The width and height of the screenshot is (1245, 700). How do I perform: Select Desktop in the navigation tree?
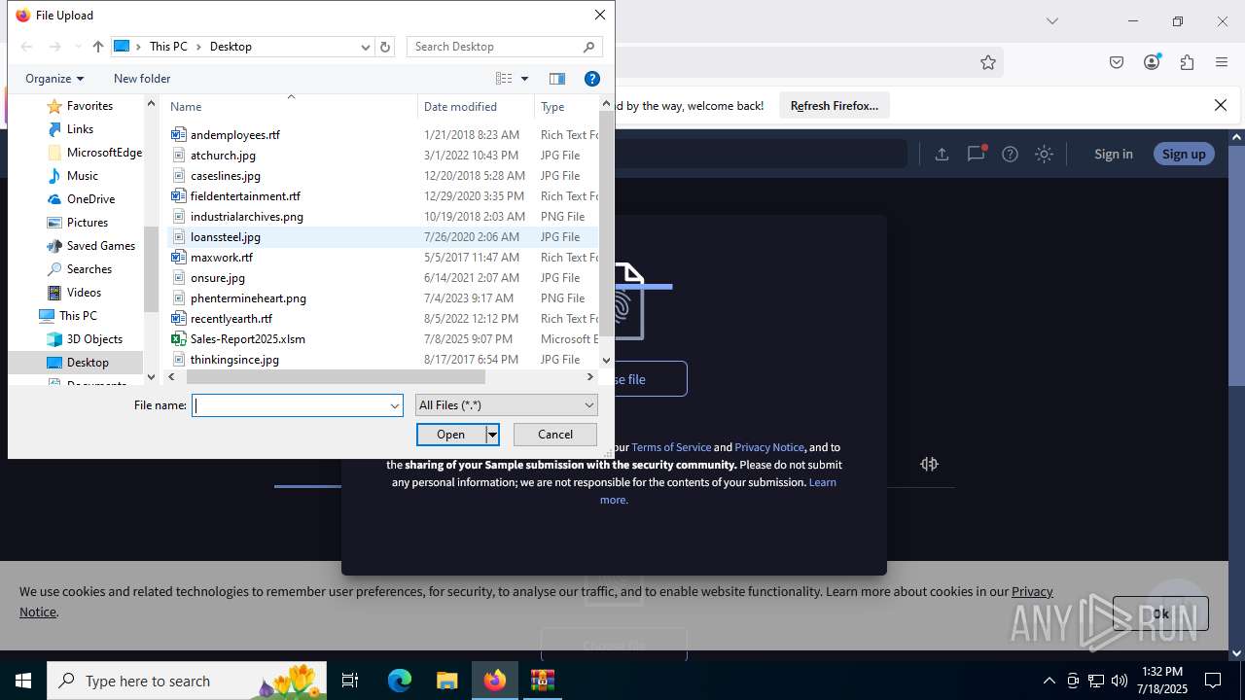tap(88, 363)
